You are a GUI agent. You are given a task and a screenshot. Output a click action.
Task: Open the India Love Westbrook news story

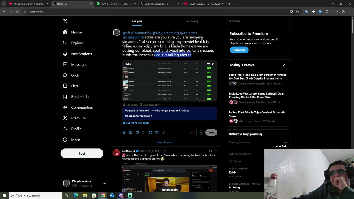[257, 95]
